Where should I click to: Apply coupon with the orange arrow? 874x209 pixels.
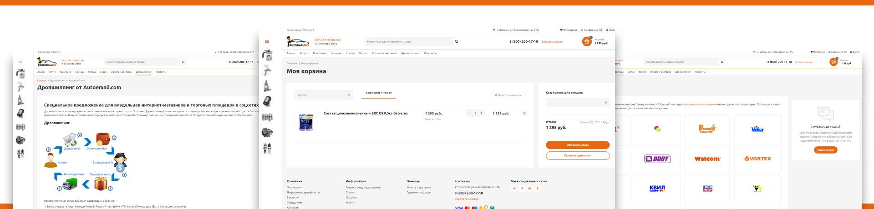605,103
